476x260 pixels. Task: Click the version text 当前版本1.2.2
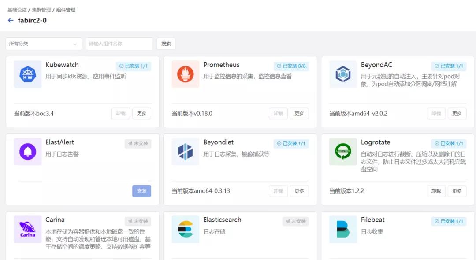(x=346, y=191)
